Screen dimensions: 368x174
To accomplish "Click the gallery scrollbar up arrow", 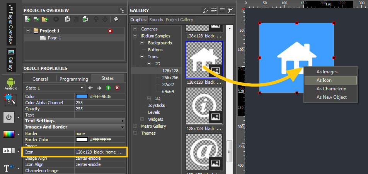I will [229, 28].
